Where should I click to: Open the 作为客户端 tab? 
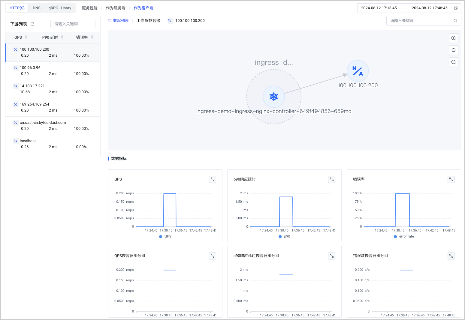(143, 8)
